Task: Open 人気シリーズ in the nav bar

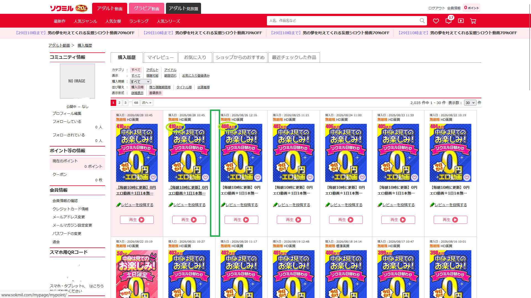Action: click(x=168, y=21)
